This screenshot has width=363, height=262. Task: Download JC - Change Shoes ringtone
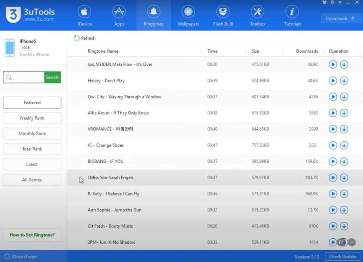[344, 145]
